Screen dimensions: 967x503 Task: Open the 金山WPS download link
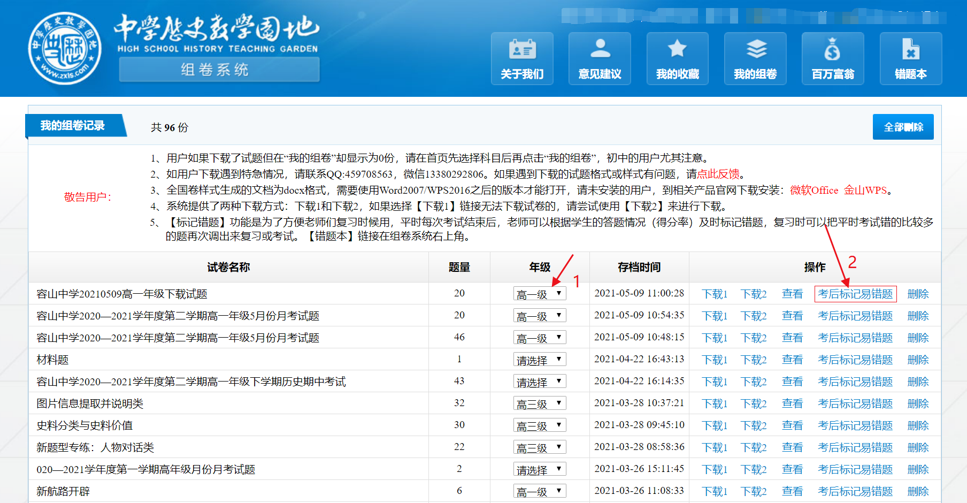(865, 190)
